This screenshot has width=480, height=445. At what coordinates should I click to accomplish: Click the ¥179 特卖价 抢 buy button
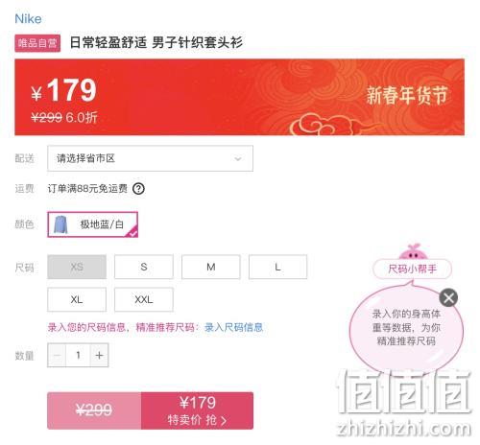point(197,410)
